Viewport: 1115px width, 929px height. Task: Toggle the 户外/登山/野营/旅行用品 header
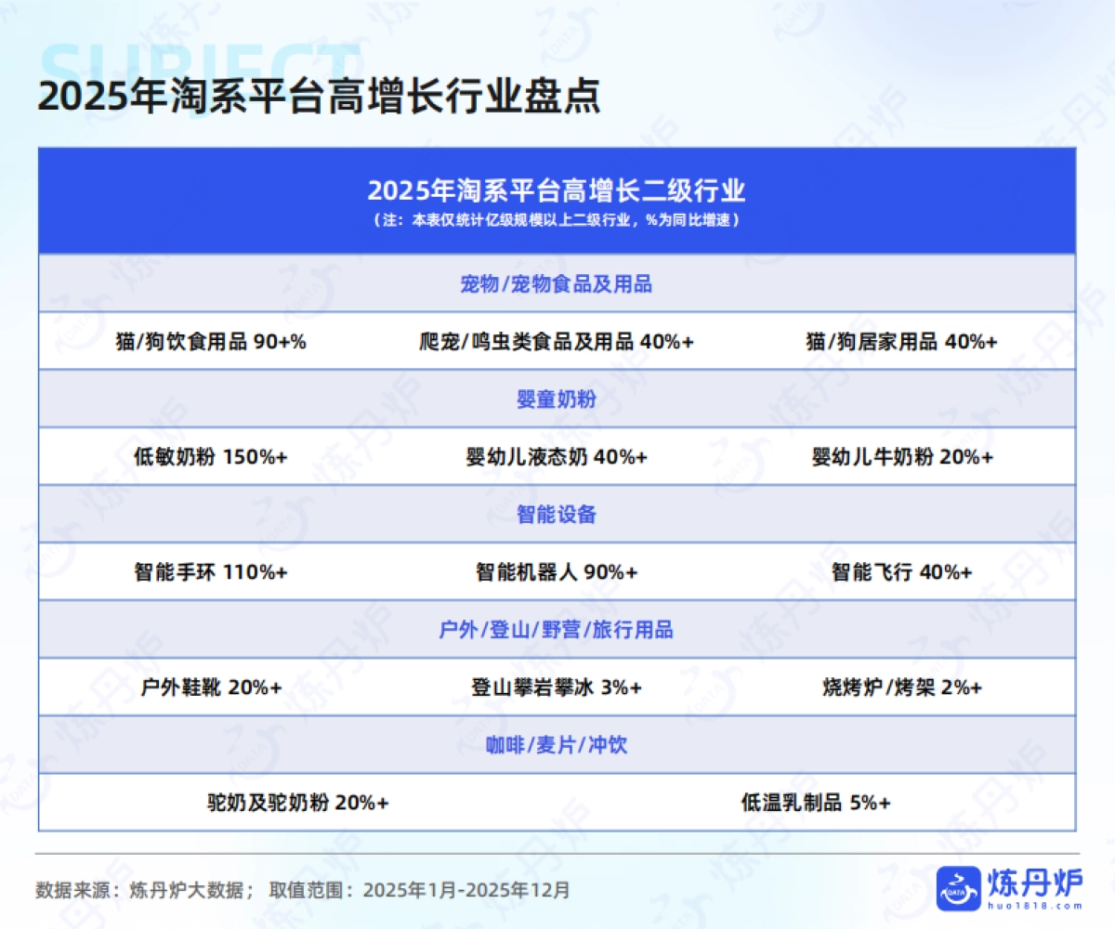557,630
